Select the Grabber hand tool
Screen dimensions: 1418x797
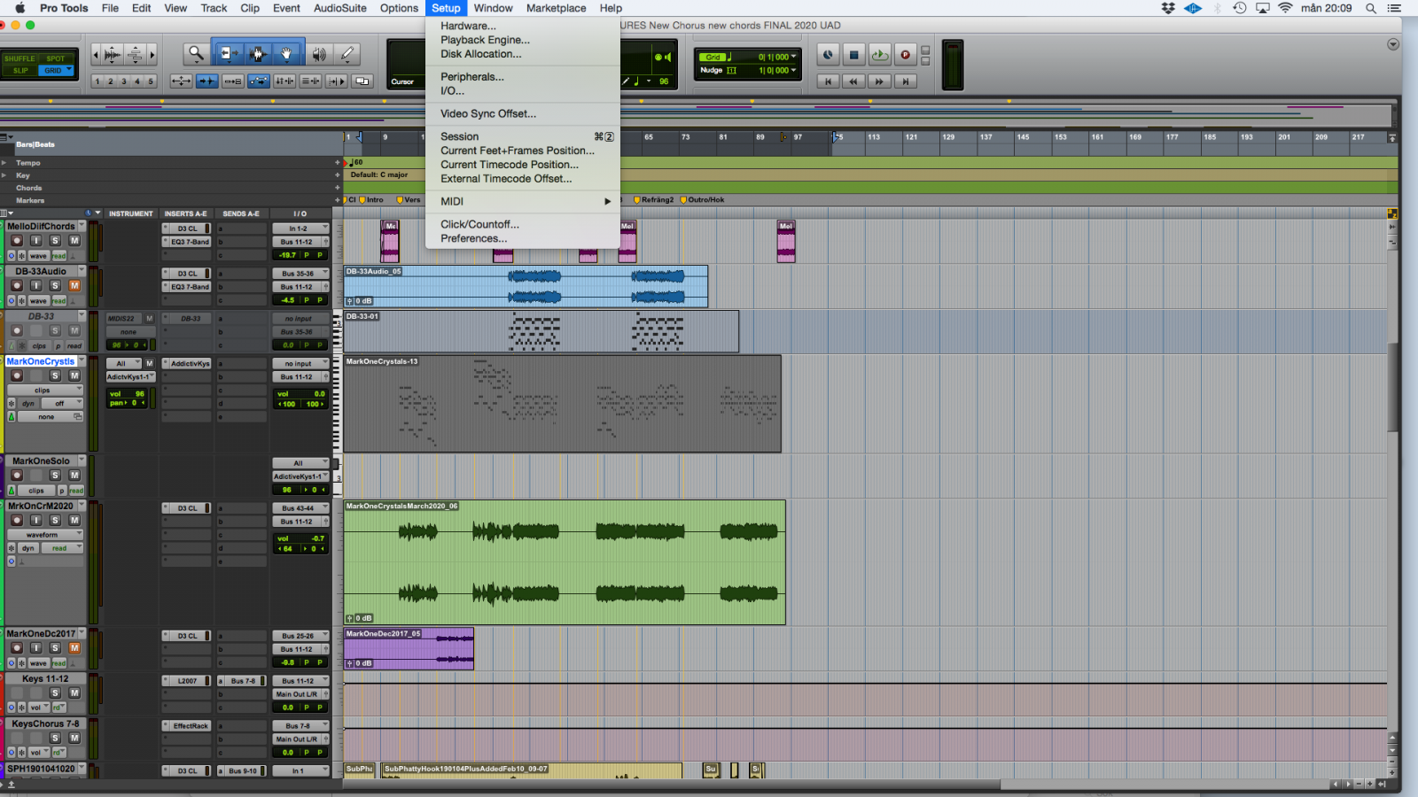coord(286,54)
